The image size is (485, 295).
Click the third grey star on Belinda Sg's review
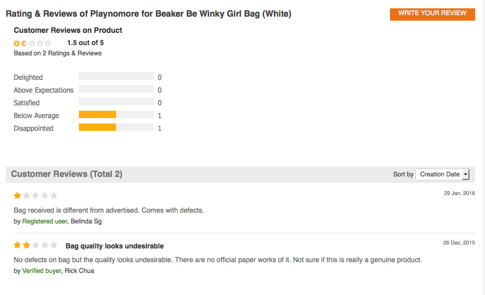coord(35,195)
